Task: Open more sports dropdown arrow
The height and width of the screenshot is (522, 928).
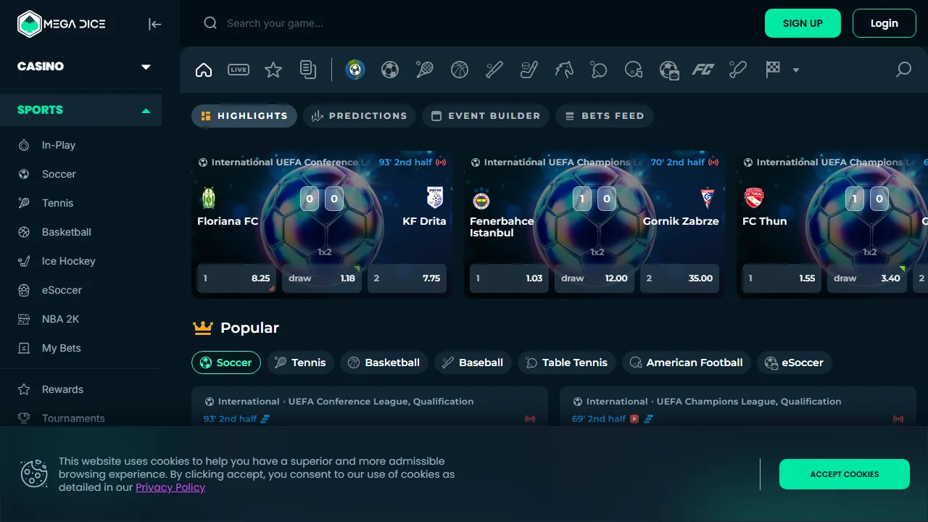Action: tap(796, 70)
